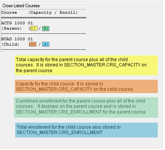The image size is (165, 150).
Task: Click SECTION_MASTER.CRS_CAPACITY text in orange box
Action: (x=54, y=89)
